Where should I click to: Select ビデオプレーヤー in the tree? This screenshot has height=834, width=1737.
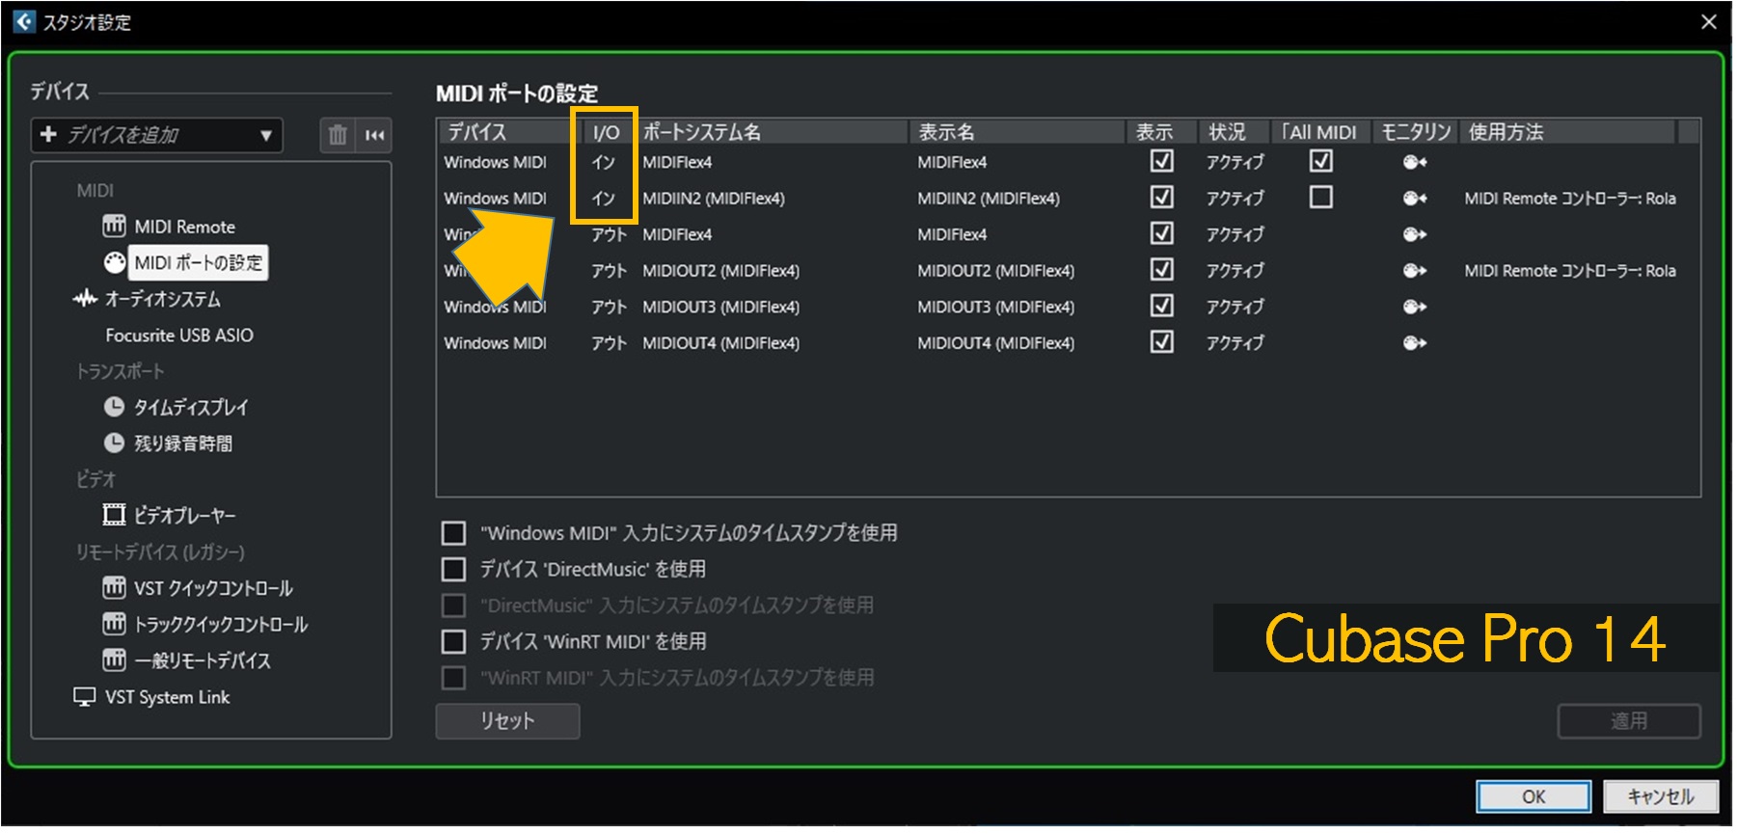click(185, 516)
